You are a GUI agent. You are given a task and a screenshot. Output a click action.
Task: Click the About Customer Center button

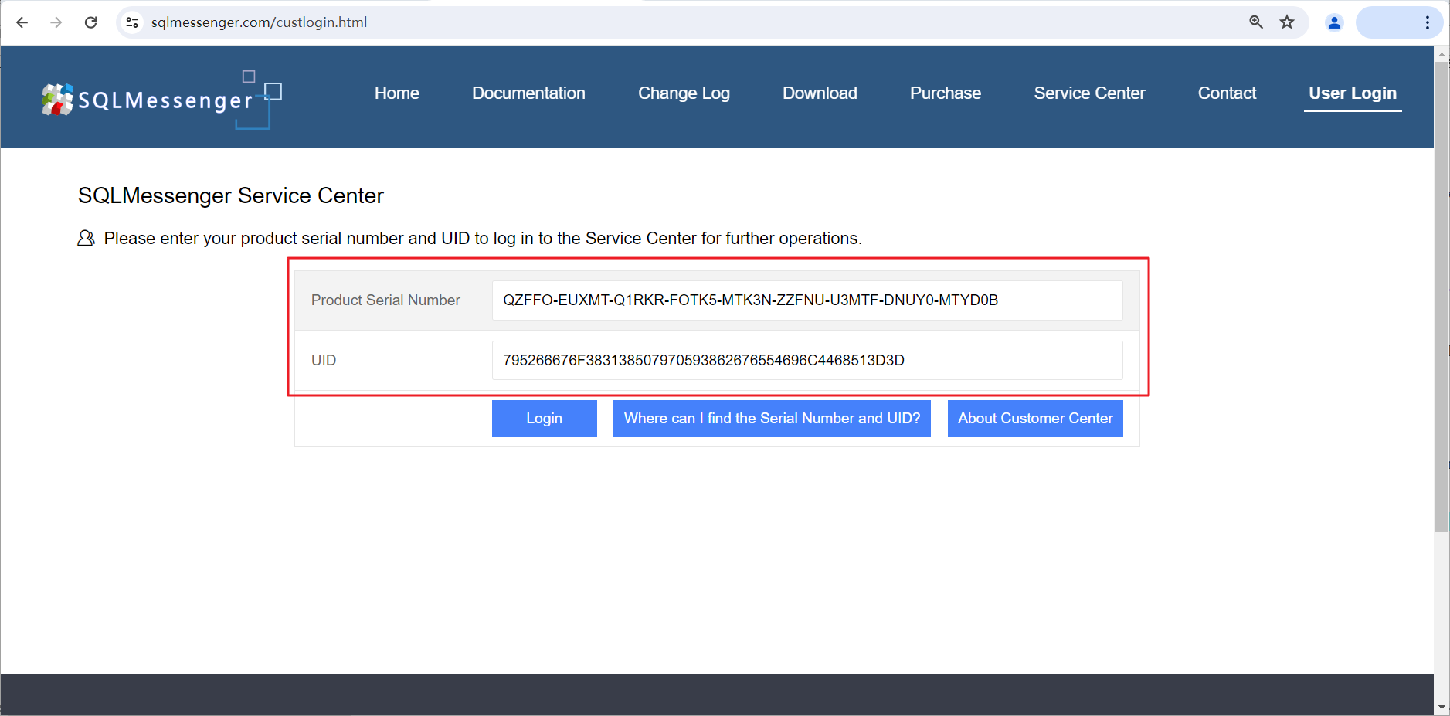[1035, 418]
